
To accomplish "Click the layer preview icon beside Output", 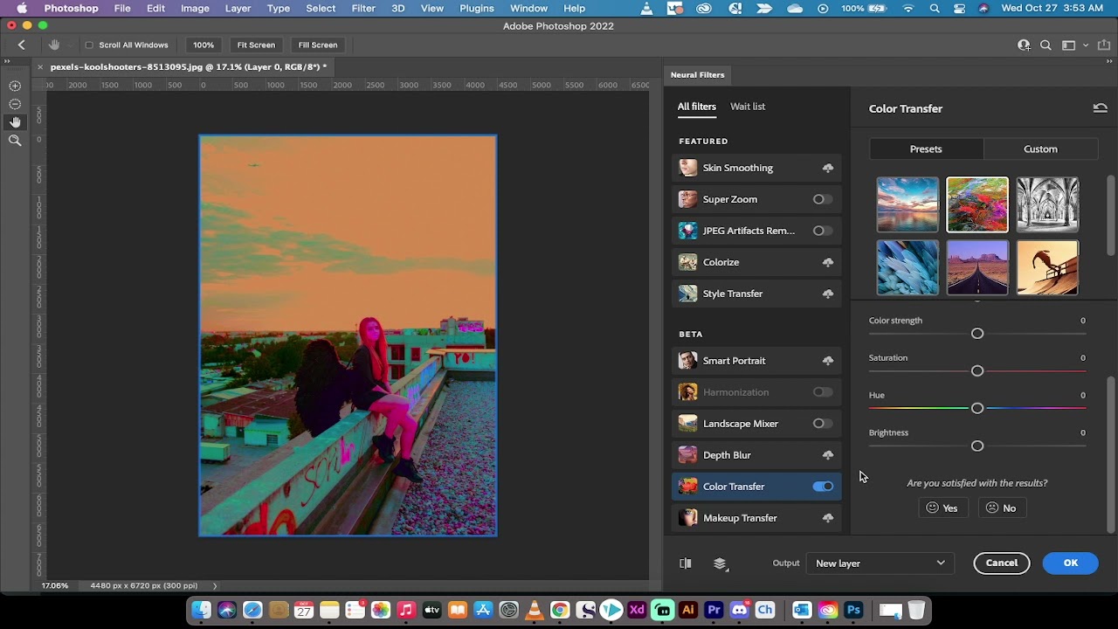I will (x=721, y=563).
